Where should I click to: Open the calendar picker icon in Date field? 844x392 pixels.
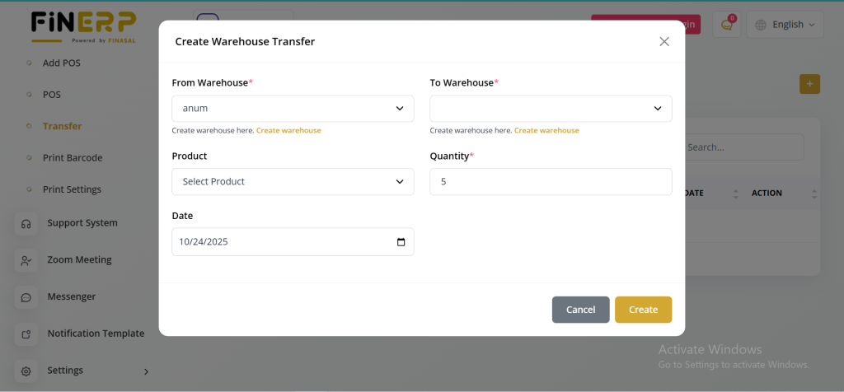(401, 242)
